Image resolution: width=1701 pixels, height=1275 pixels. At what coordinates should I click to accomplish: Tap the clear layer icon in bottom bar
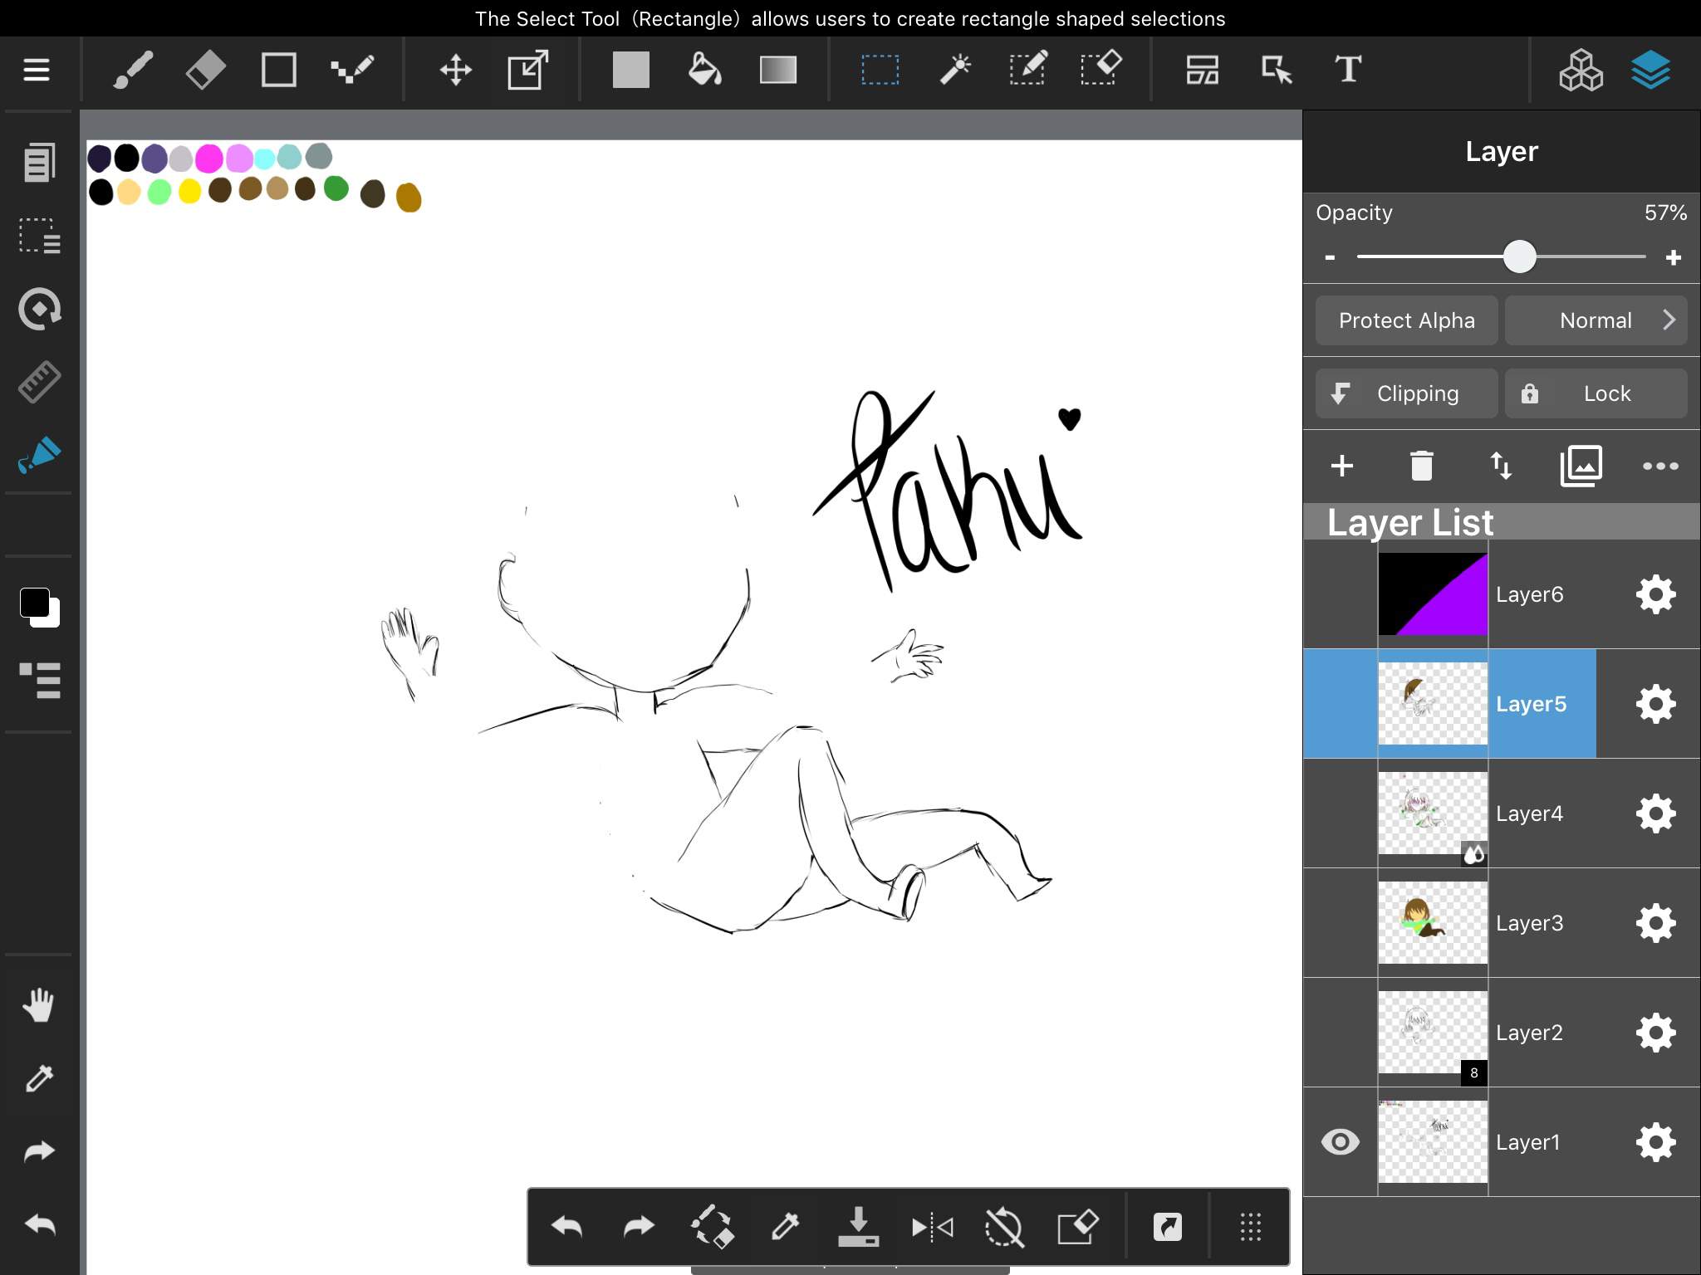click(x=1077, y=1227)
